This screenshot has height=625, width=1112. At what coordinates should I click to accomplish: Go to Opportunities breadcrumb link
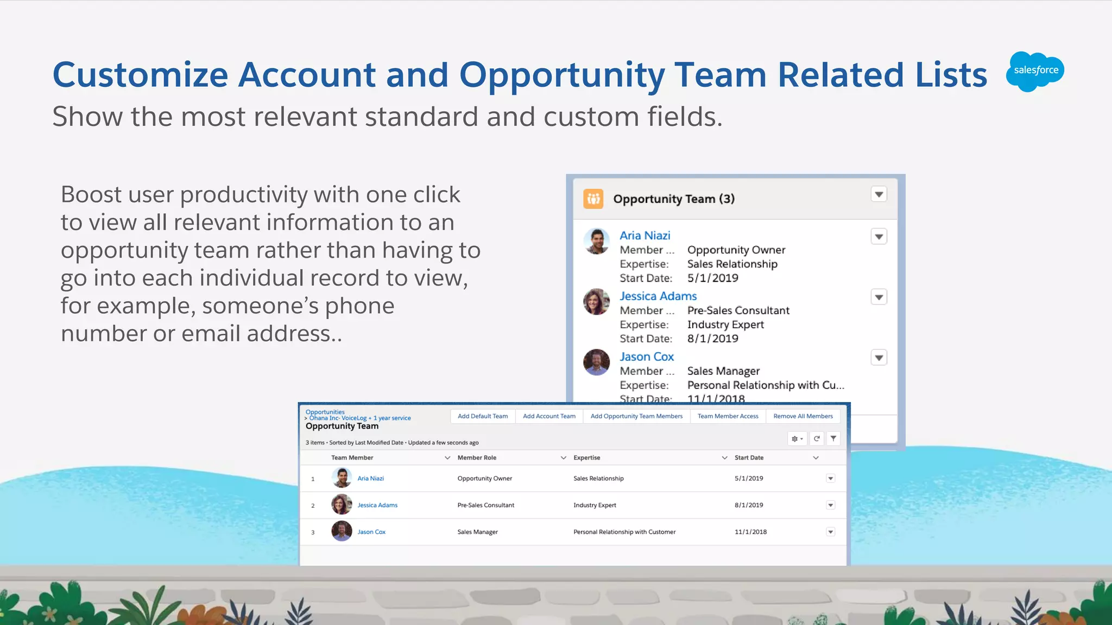coord(325,412)
